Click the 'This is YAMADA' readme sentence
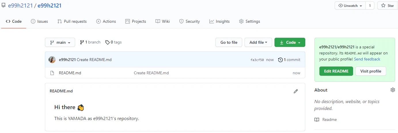 tap(97, 118)
